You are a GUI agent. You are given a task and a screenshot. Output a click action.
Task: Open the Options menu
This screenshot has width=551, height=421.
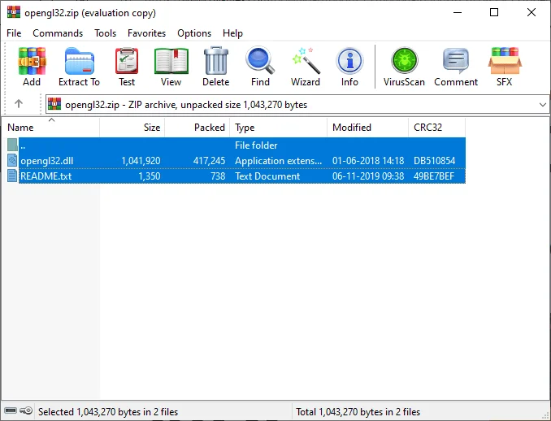coord(194,33)
